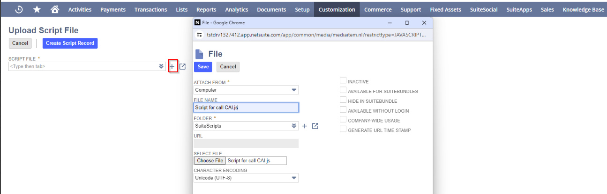Check Hide in SuiteBundle option

343,101
